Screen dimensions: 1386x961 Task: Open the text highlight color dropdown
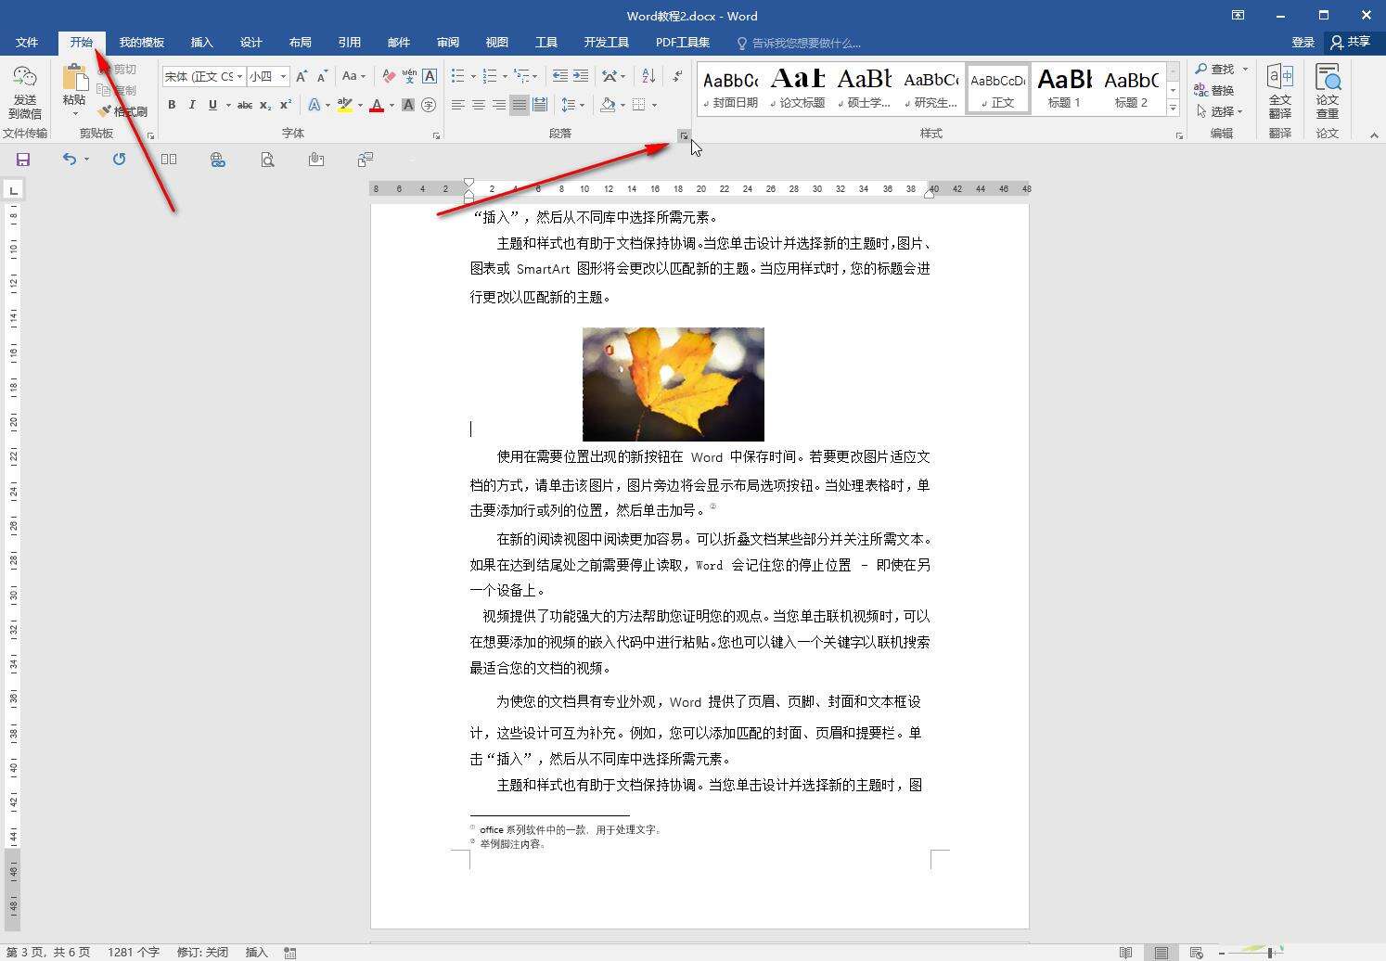tap(360, 105)
